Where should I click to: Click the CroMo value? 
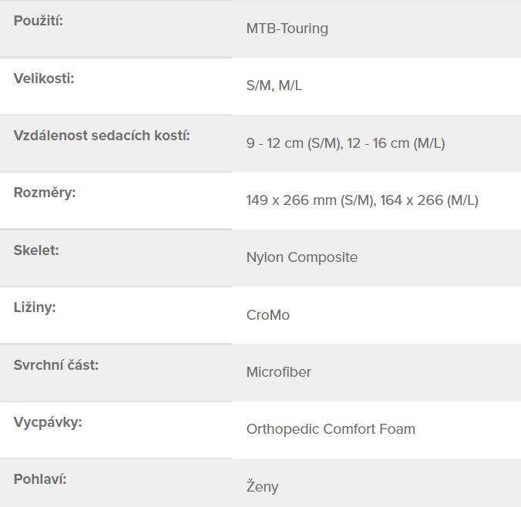pyautogui.click(x=267, y=315)
